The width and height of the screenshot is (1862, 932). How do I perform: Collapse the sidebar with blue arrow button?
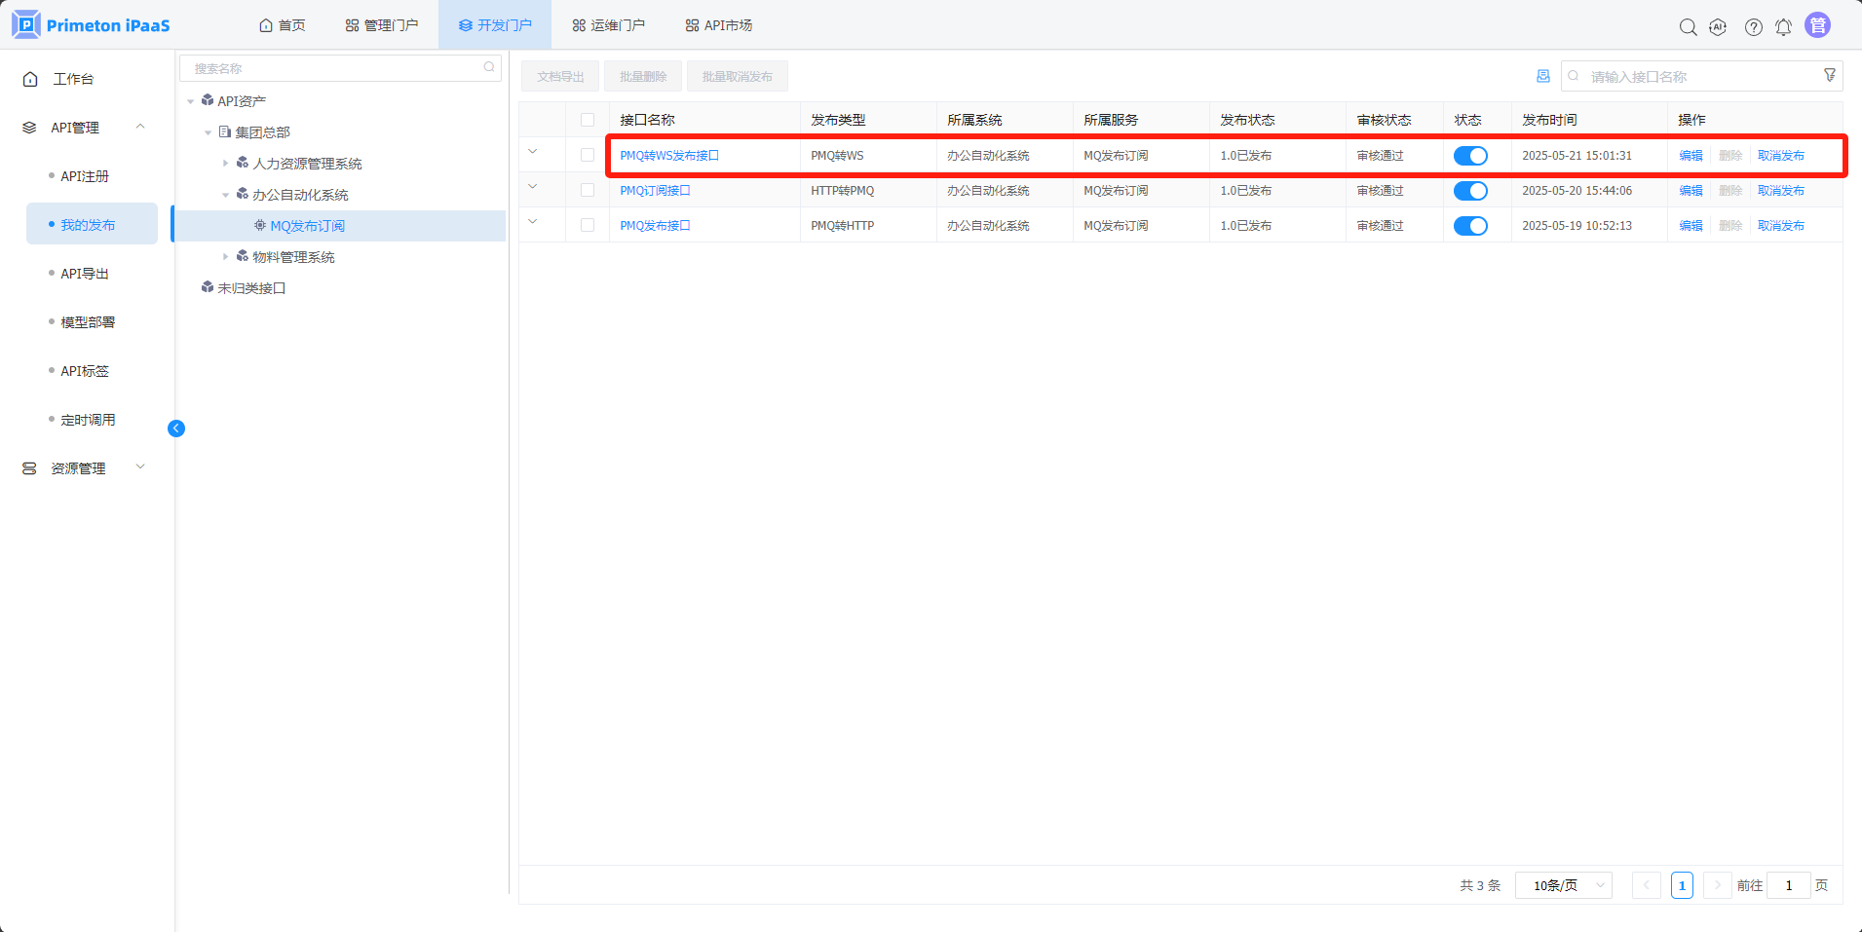click(x=176, y=429)
